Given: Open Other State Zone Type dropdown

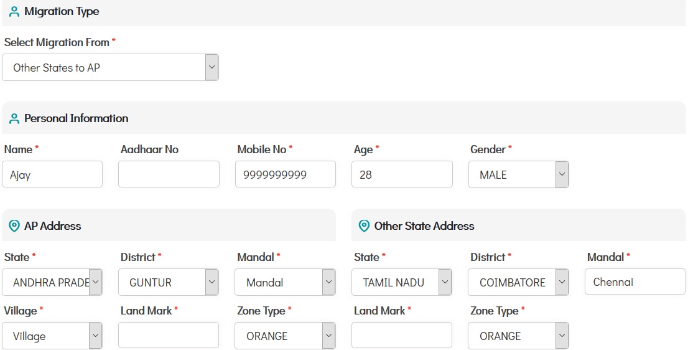Looking at the screenshot, I should (518, 336).
